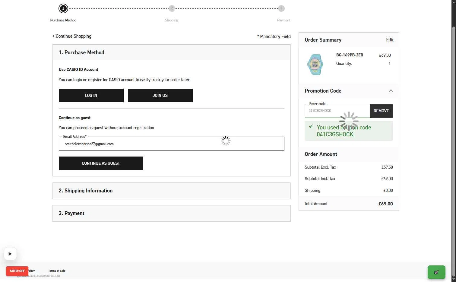Image resolution: width=456 pixels, height=282 pixels.
Task: Click the page vertical scrollbar
Action: point(454,151)
